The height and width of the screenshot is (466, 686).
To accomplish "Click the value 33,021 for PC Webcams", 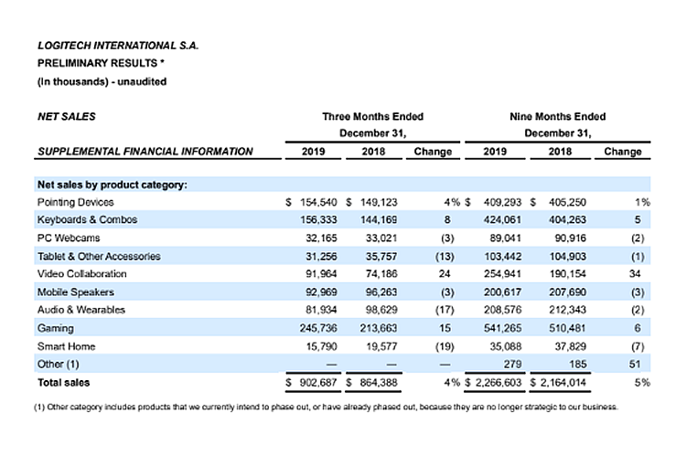I will coord(381,238).
